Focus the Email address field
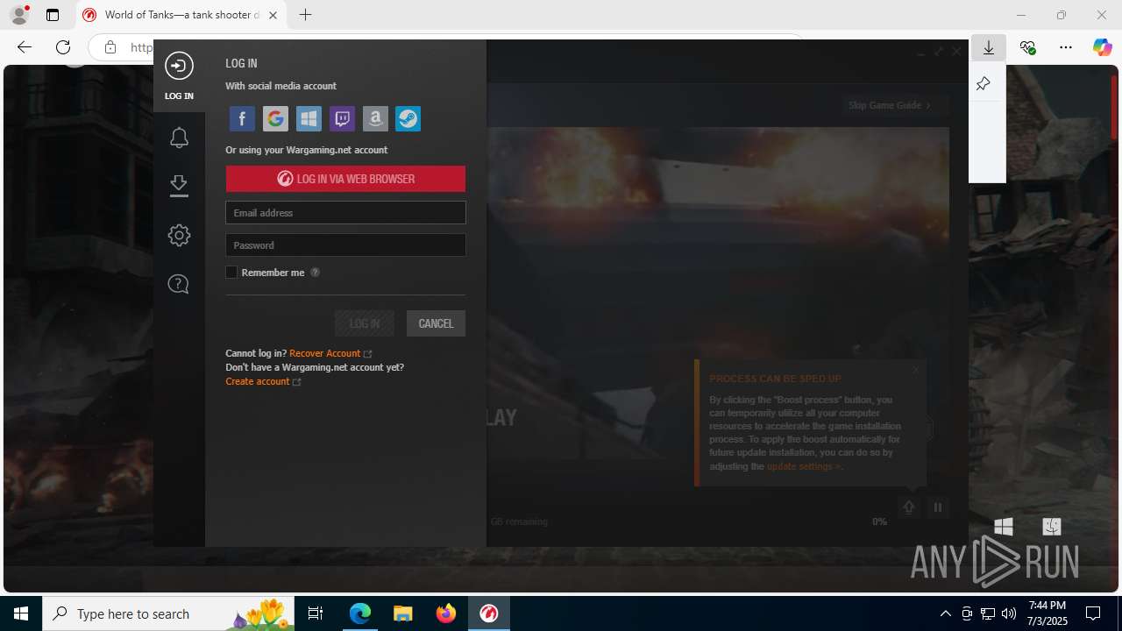 (x=345, y=212)
